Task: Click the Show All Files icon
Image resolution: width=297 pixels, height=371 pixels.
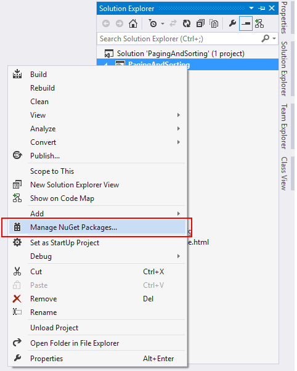Action: coord(214,23)
